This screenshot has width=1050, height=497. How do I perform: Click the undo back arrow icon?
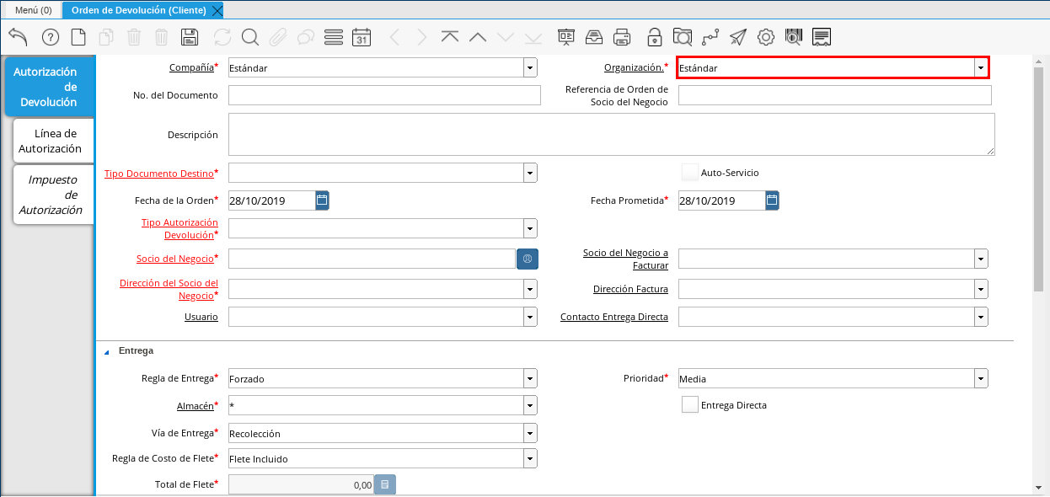click(18, 37)
